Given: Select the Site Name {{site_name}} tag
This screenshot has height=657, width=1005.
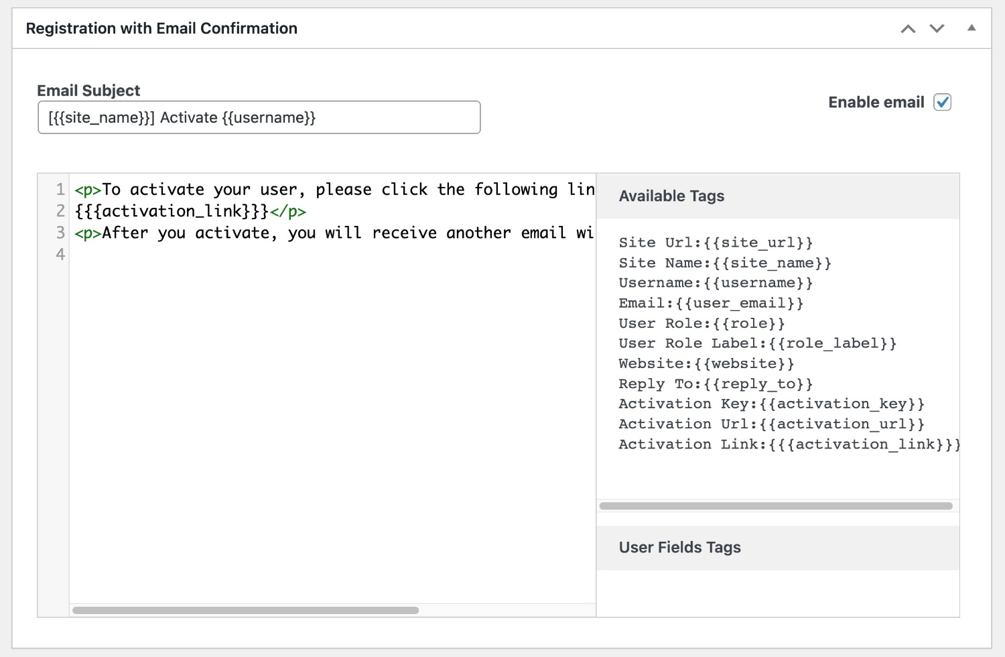Looking at the screenshot, I should tap(725, 263).
